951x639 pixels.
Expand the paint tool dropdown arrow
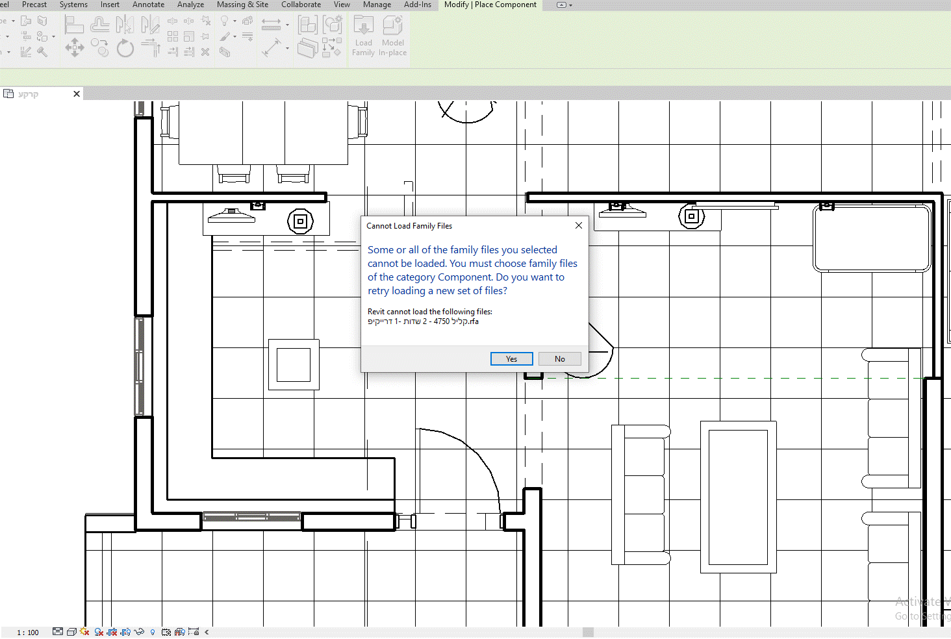coord(235,36)
